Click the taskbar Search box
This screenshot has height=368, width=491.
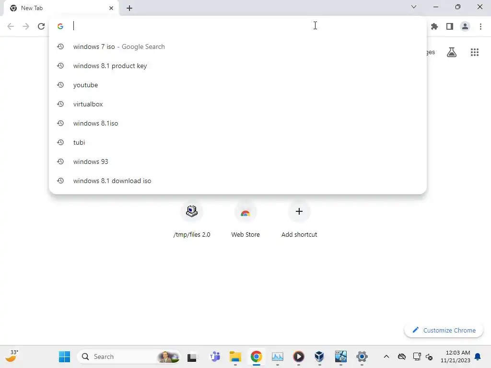tap(129, 356)
